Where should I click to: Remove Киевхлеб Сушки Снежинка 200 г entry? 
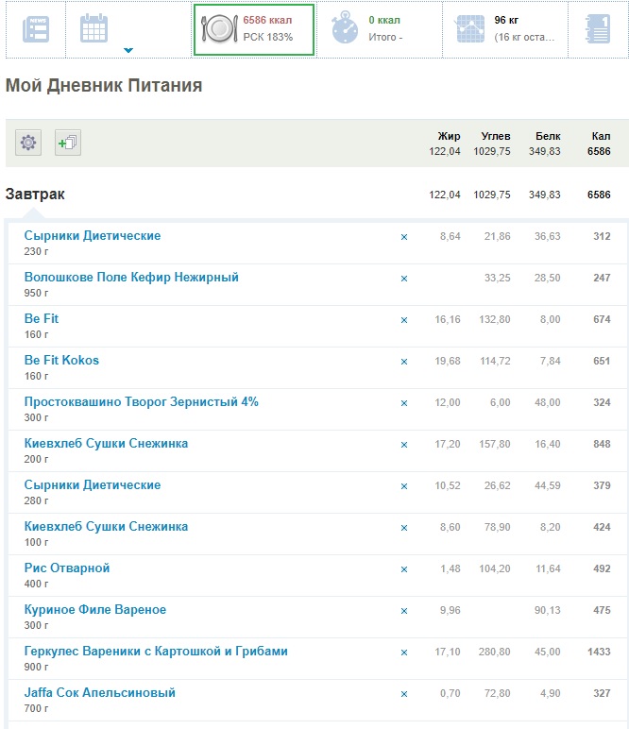[x=404, y=445]
